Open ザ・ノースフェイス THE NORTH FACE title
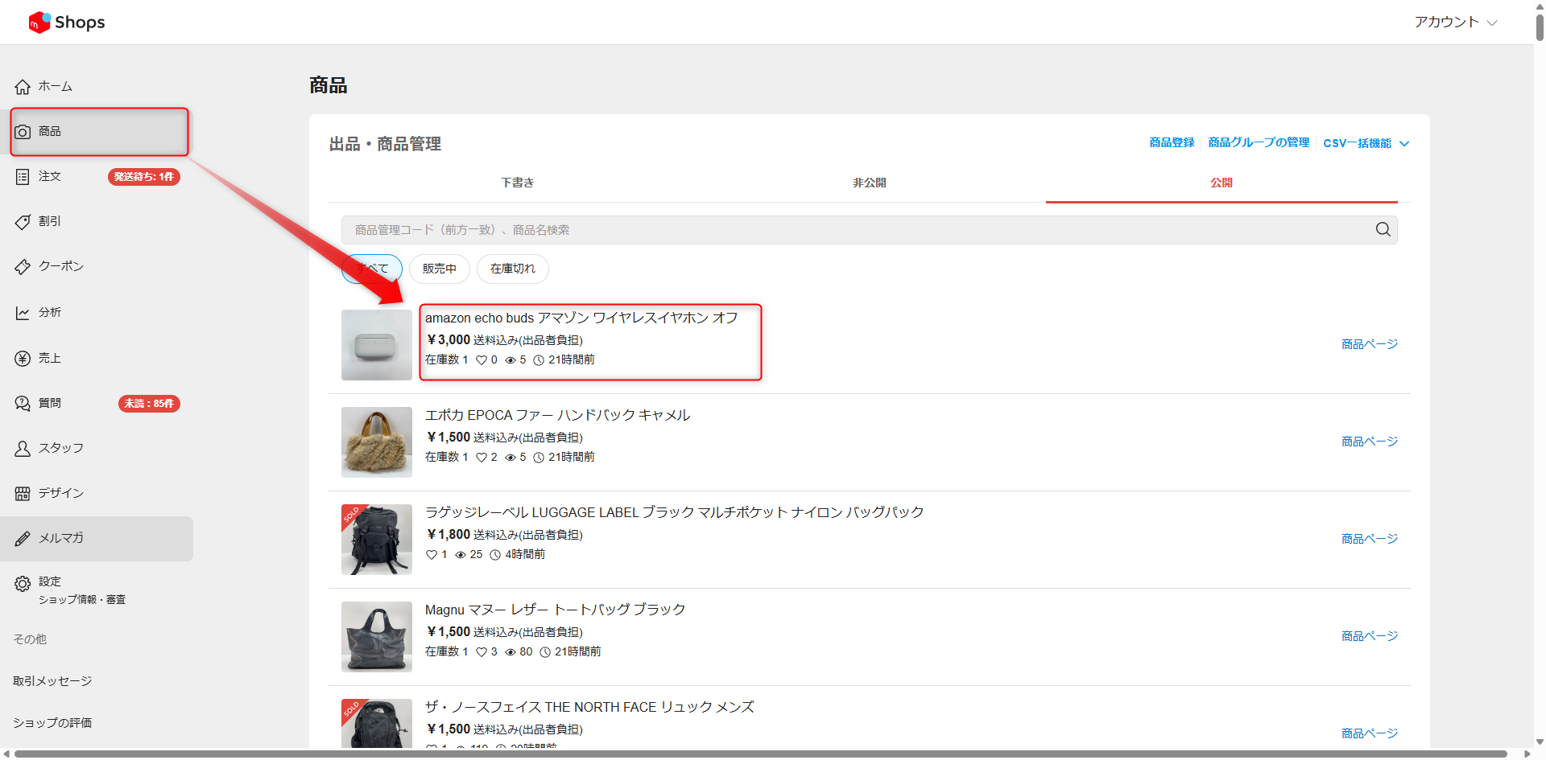This screenshot has width=1546, height=760. coord(590,708)
